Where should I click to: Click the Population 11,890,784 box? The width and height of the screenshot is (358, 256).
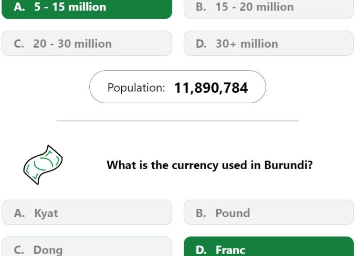(178, 87)
